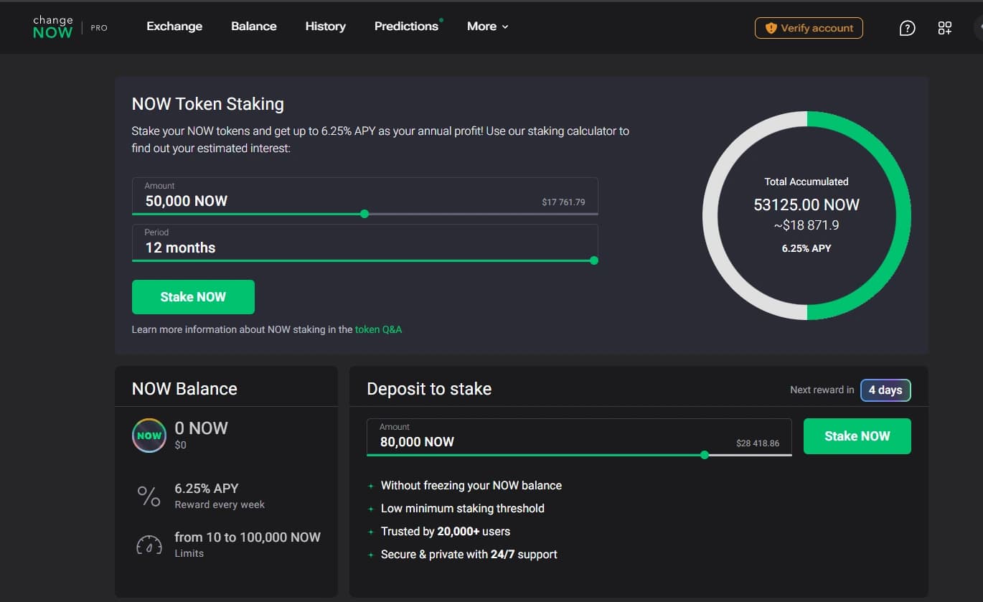Click the shield icon in Verify account
Screen dimensions: 983x602
[x=771, y=28]
